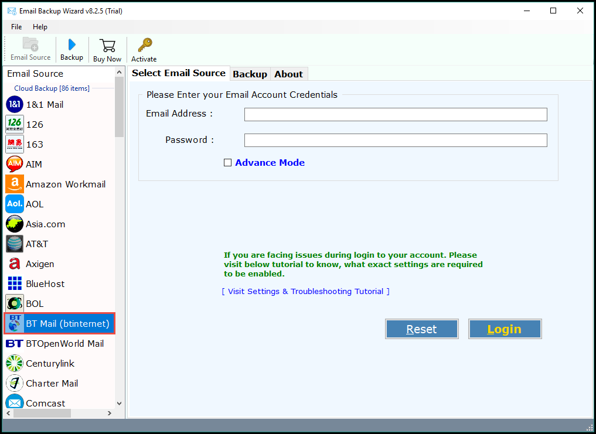
Task: Click the BT Mail (btinternet) icon
Action: (x=15, y=323)
